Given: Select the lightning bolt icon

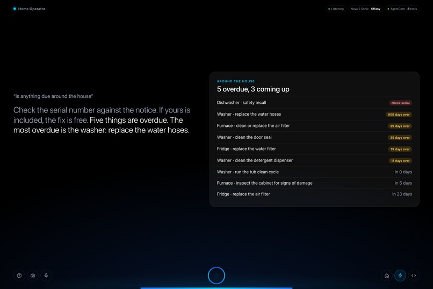Looking at the screenshot, I should click(400, 276).
